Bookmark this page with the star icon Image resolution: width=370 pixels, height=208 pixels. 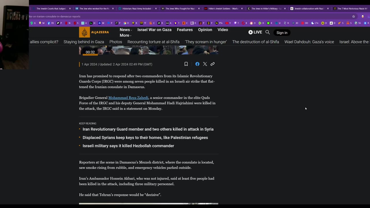click(354, 16)
